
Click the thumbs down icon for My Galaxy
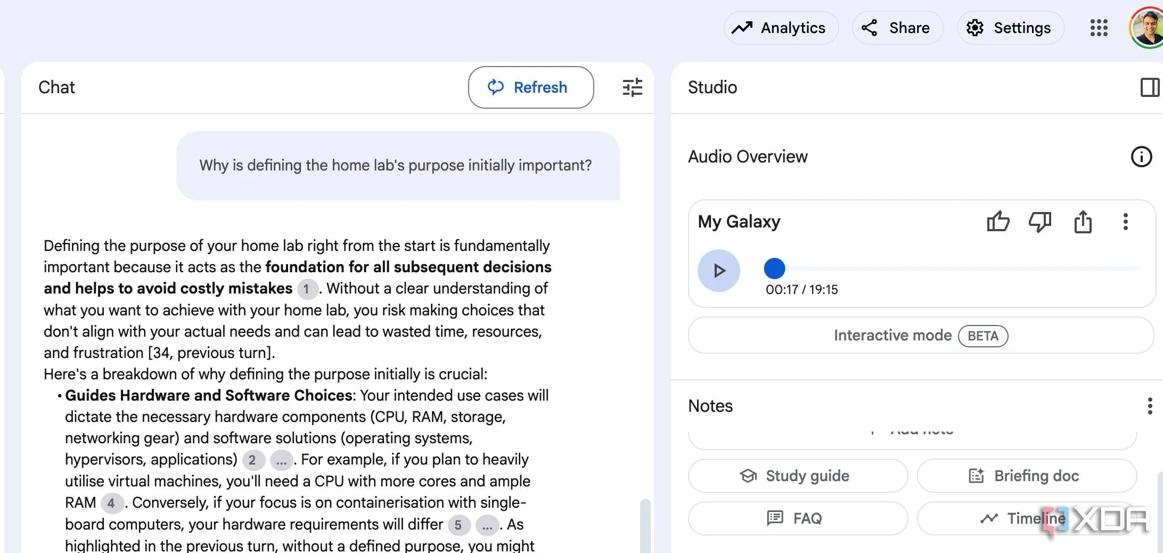[1039, 222]
